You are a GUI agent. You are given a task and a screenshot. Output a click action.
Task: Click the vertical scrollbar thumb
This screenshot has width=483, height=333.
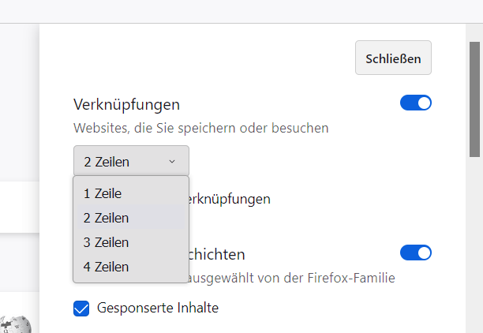(475, 95)
